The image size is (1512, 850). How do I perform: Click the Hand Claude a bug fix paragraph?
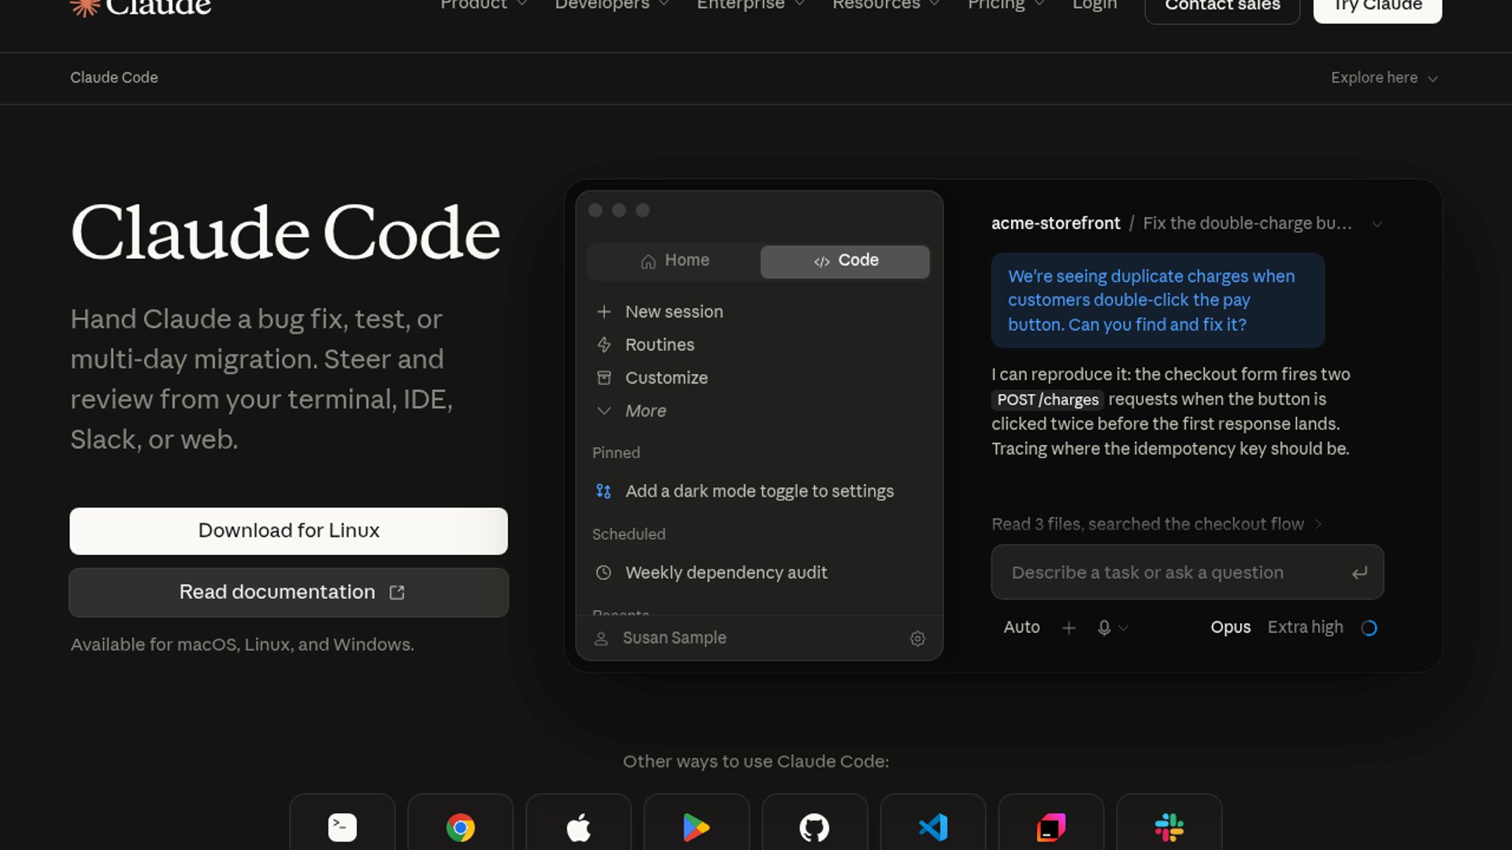point(262,379)
